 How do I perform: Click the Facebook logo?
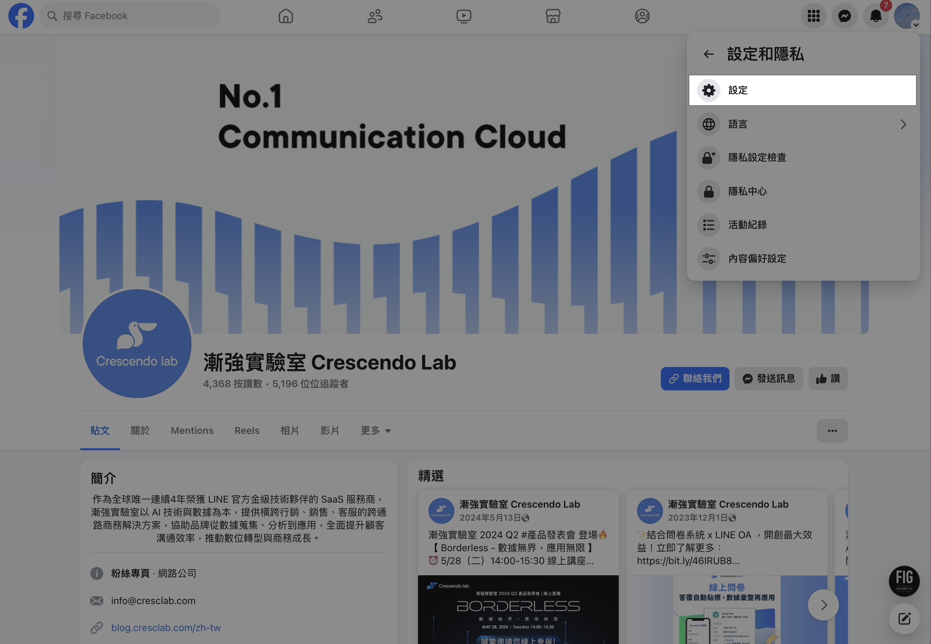(21, 16)
